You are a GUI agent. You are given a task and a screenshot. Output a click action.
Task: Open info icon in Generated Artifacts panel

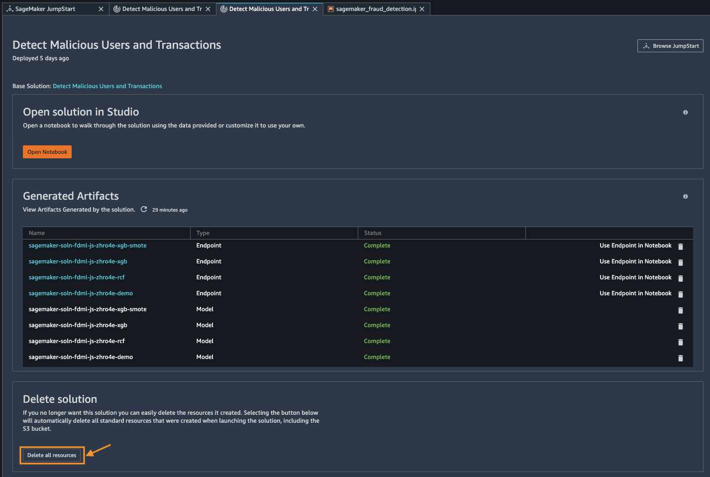click(685, 197)
